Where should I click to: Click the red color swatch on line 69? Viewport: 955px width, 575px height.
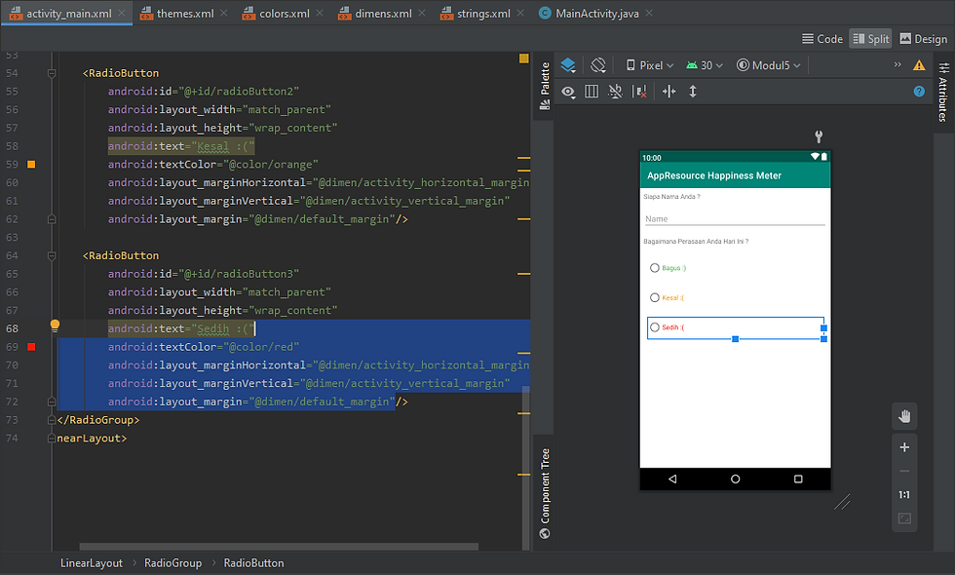[31, 347]
